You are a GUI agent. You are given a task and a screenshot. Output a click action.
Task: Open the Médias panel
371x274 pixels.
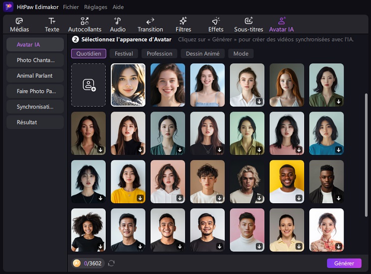pyautogui.click(x=19, y=24)
